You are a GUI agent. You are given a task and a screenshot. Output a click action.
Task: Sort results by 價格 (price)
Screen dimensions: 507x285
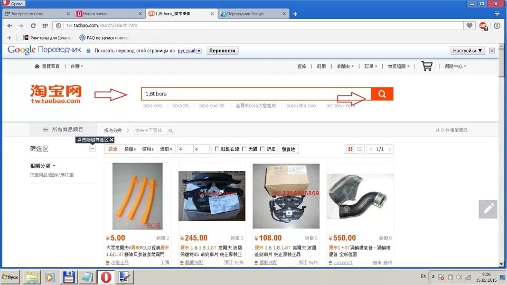tap(166, 149)
